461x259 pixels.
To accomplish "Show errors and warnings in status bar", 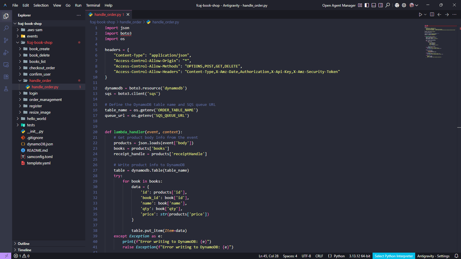I will 22,256.
